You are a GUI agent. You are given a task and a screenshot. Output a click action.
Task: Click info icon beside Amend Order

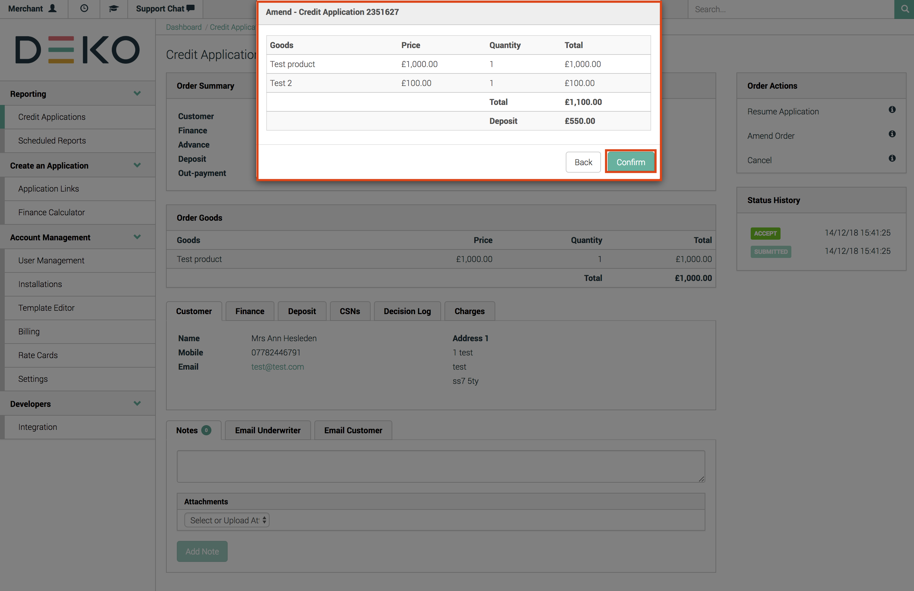pos(892,134)
